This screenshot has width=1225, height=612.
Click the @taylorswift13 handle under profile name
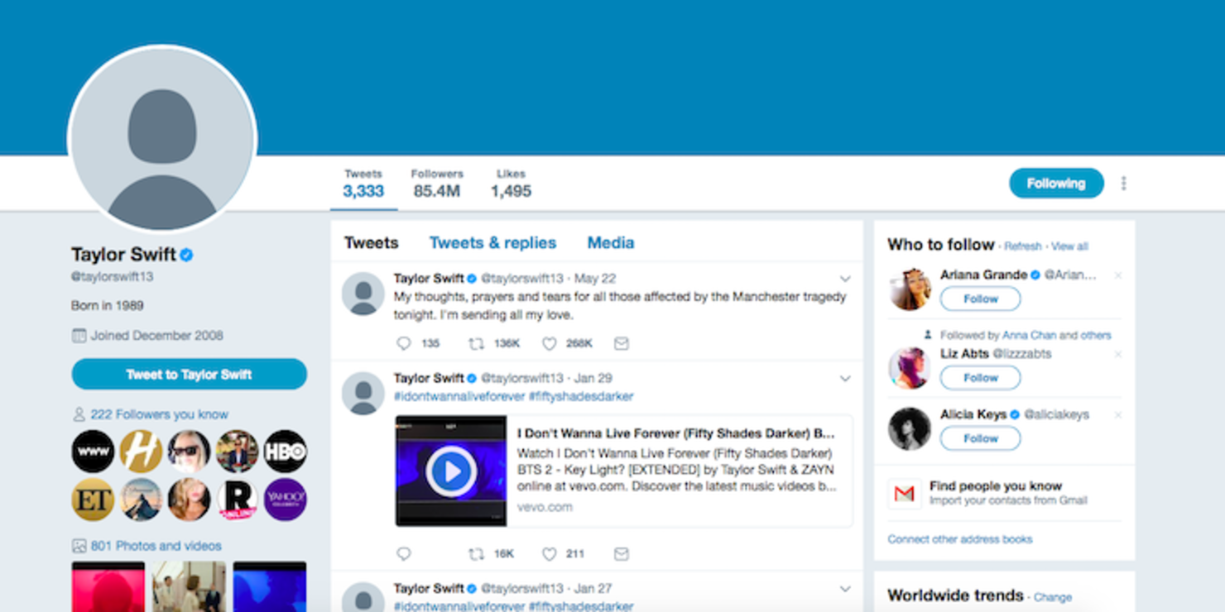(112, 277)
